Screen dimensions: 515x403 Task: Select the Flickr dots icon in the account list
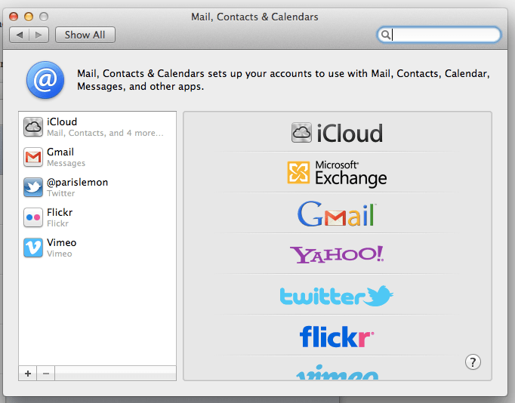(32, 217)
